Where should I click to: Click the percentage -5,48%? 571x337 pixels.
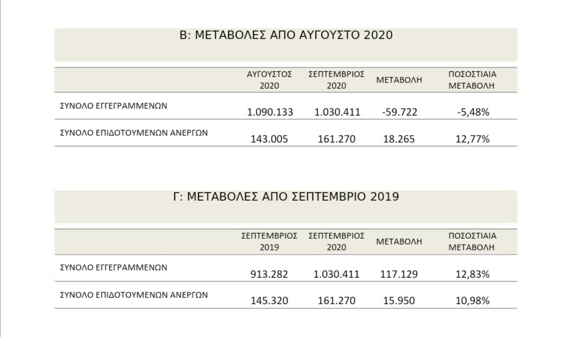(x=473, y=113)
